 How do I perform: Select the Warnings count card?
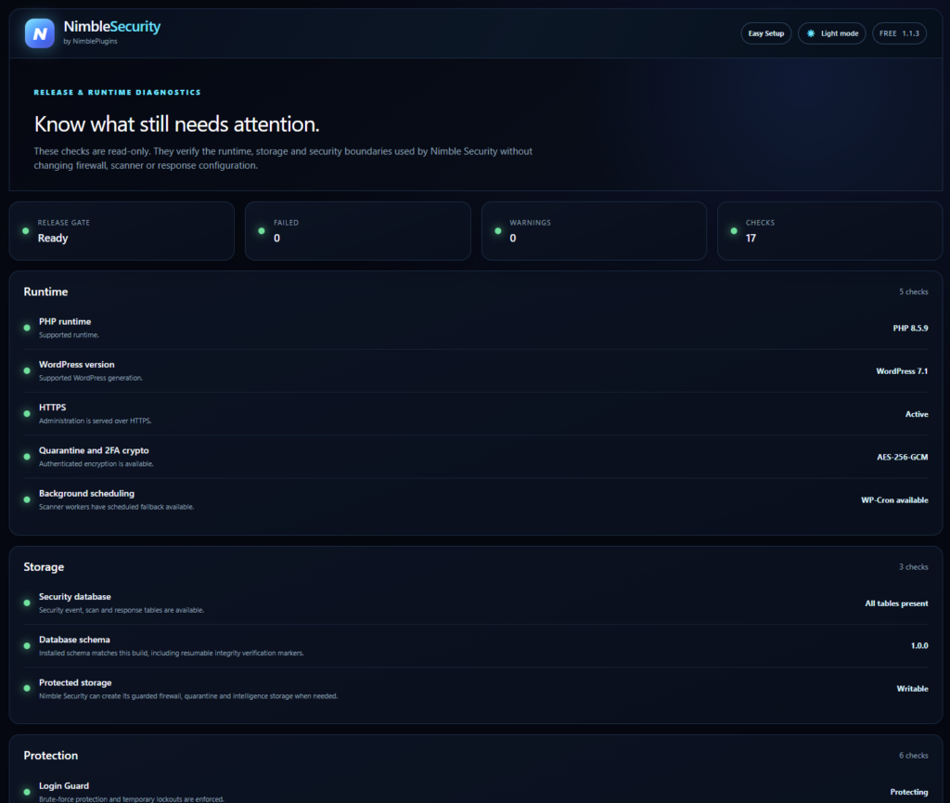(594, 231)
